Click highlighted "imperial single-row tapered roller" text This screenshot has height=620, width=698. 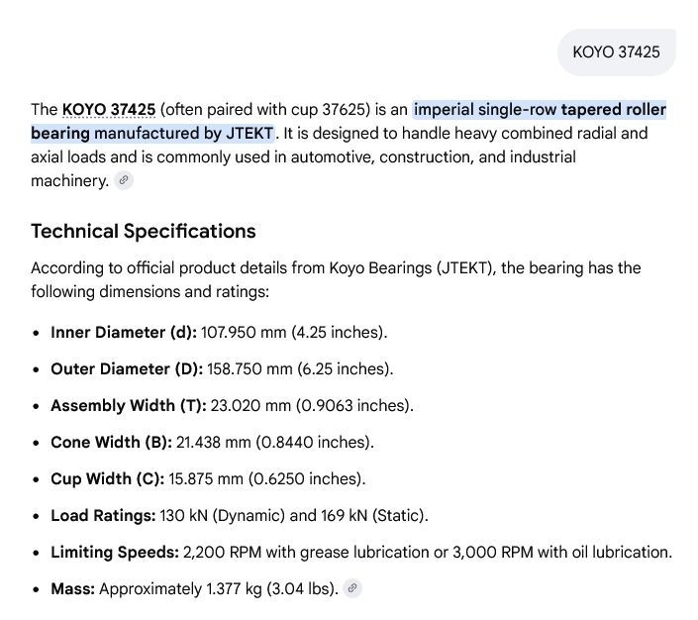pyautogui.click(x=540, y=110)
